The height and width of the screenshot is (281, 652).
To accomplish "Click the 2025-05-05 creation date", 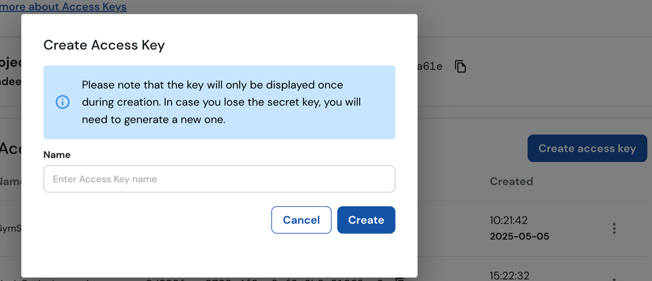I will click(519, 236).
